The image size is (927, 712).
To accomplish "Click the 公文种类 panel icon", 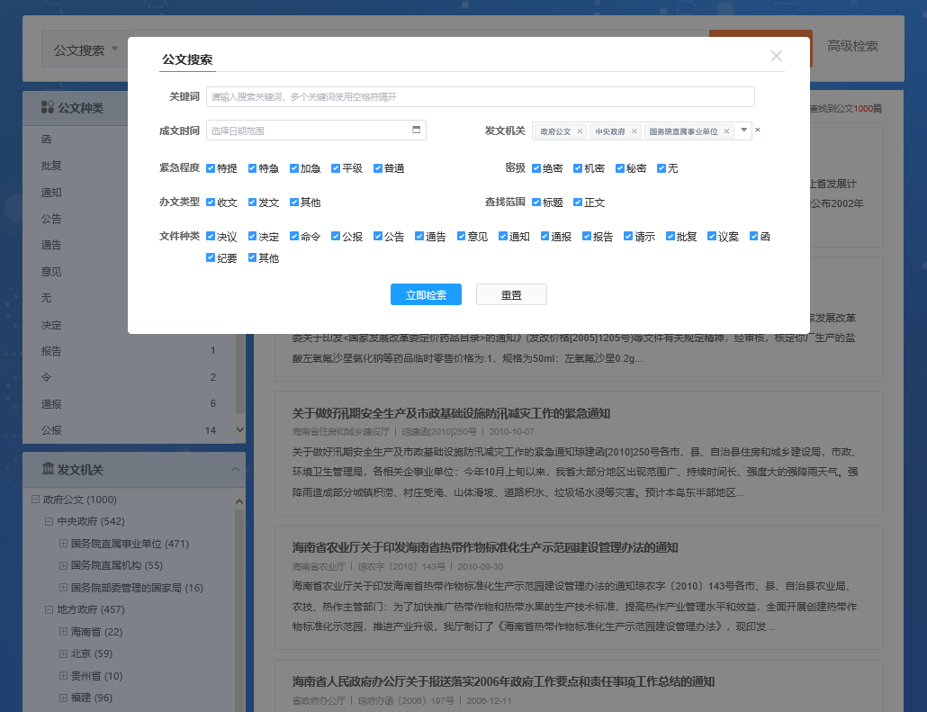I will 48,107.
